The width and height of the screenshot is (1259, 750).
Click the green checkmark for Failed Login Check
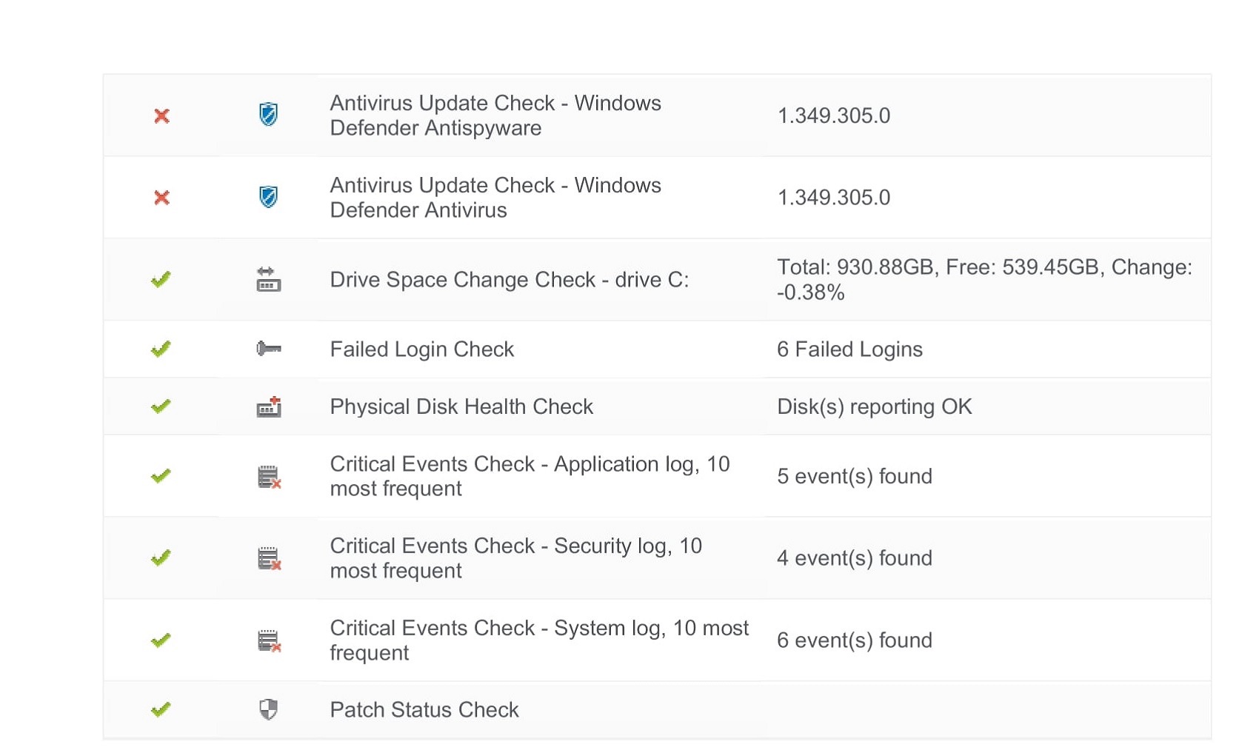tap(161, 349)
